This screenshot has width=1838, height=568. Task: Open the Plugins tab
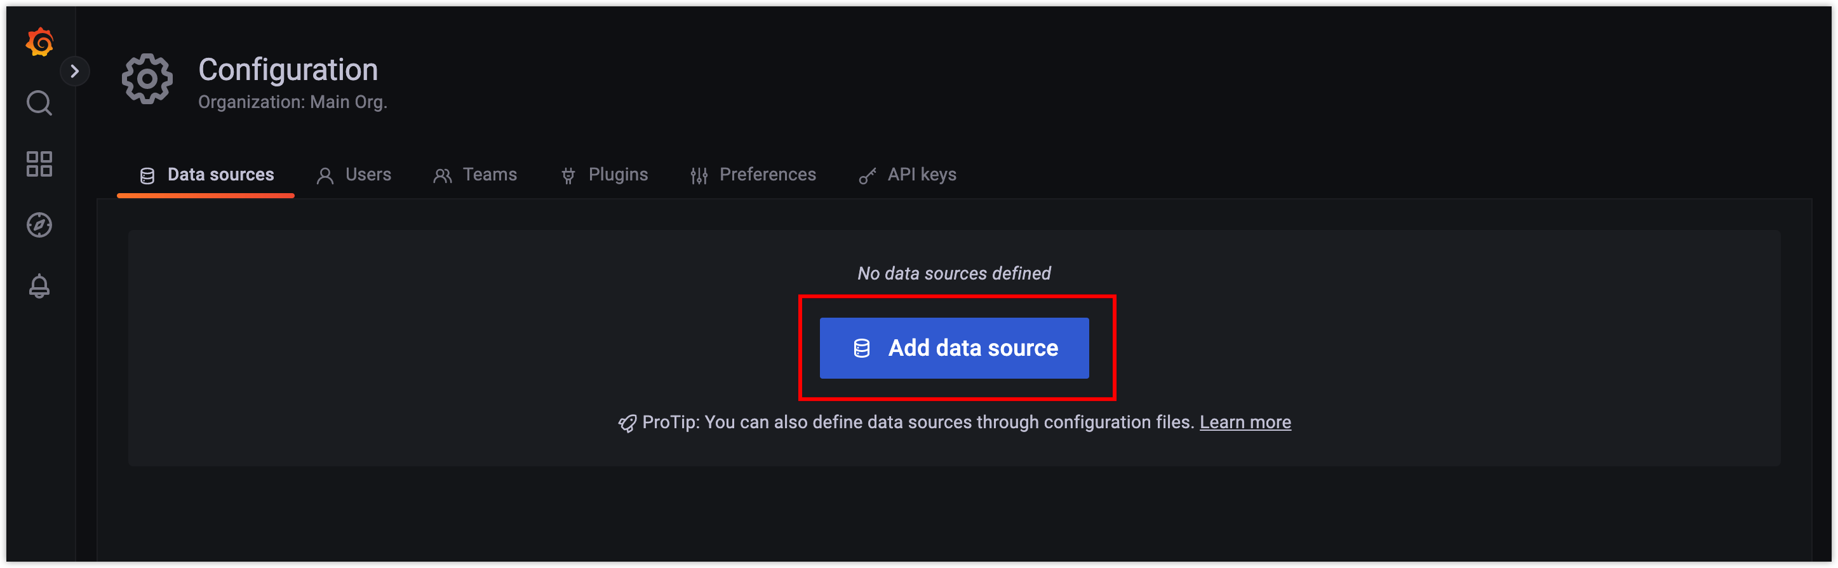(605, 175)
